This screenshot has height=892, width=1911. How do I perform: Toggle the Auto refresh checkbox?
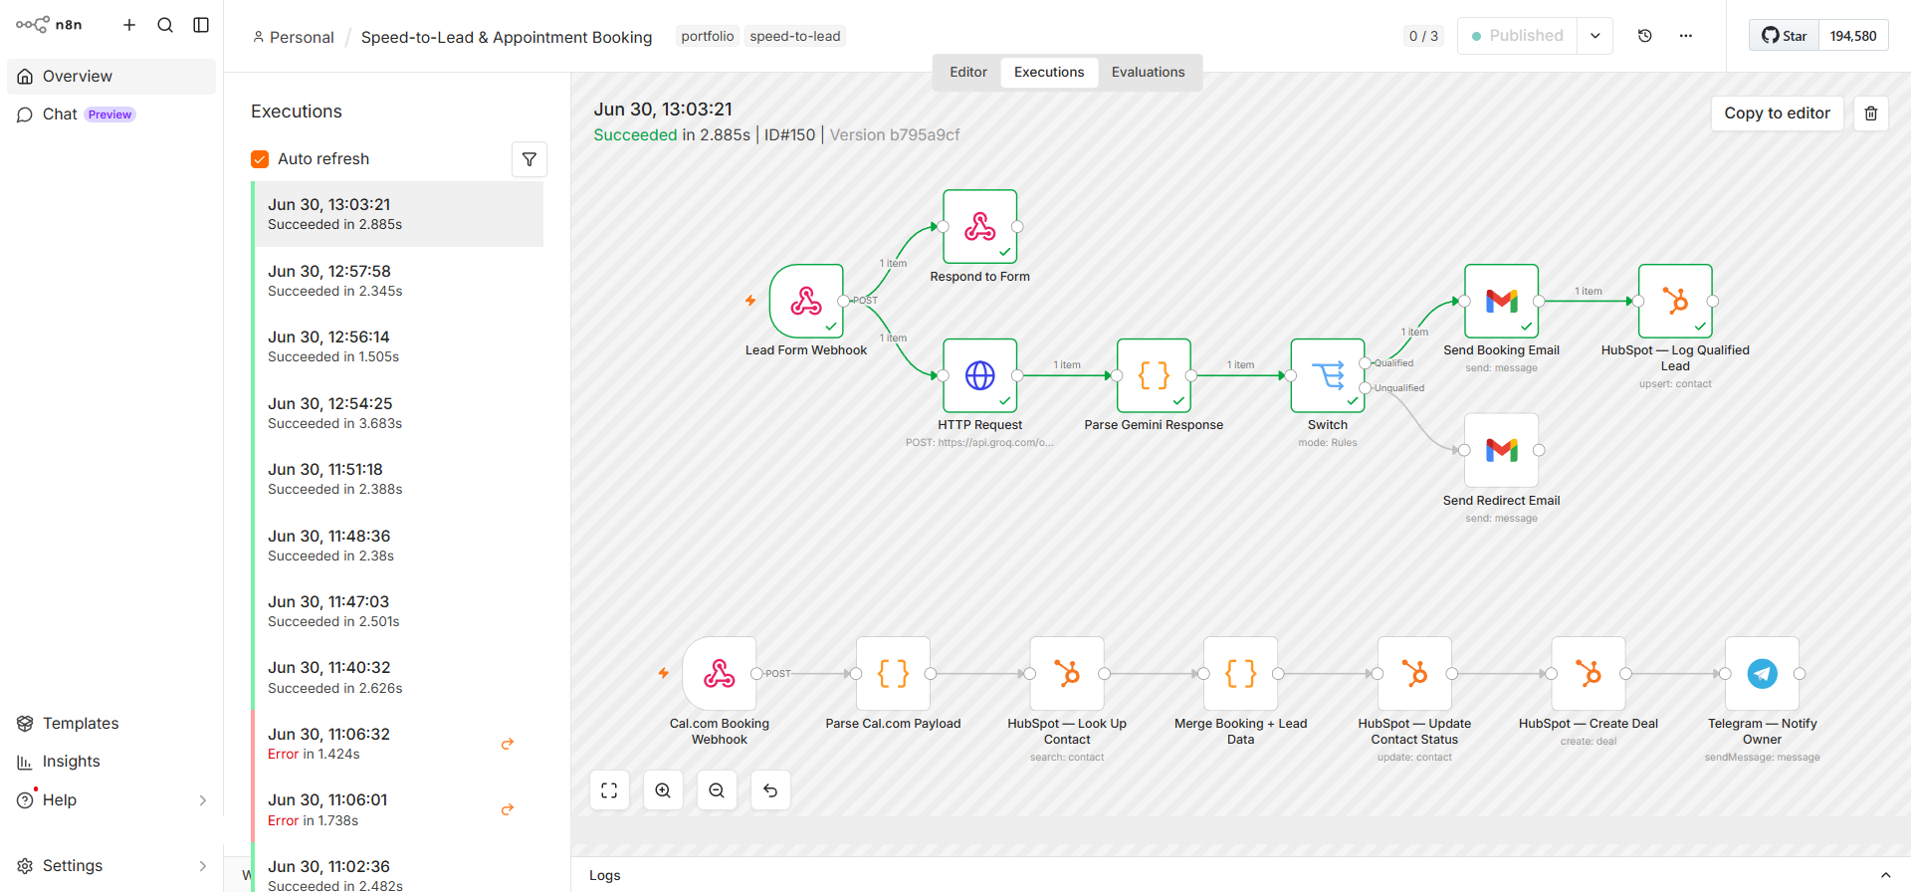coord(260,159)
